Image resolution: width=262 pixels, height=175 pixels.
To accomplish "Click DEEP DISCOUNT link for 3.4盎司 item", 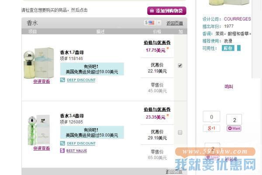I will [x=81, y=143].
